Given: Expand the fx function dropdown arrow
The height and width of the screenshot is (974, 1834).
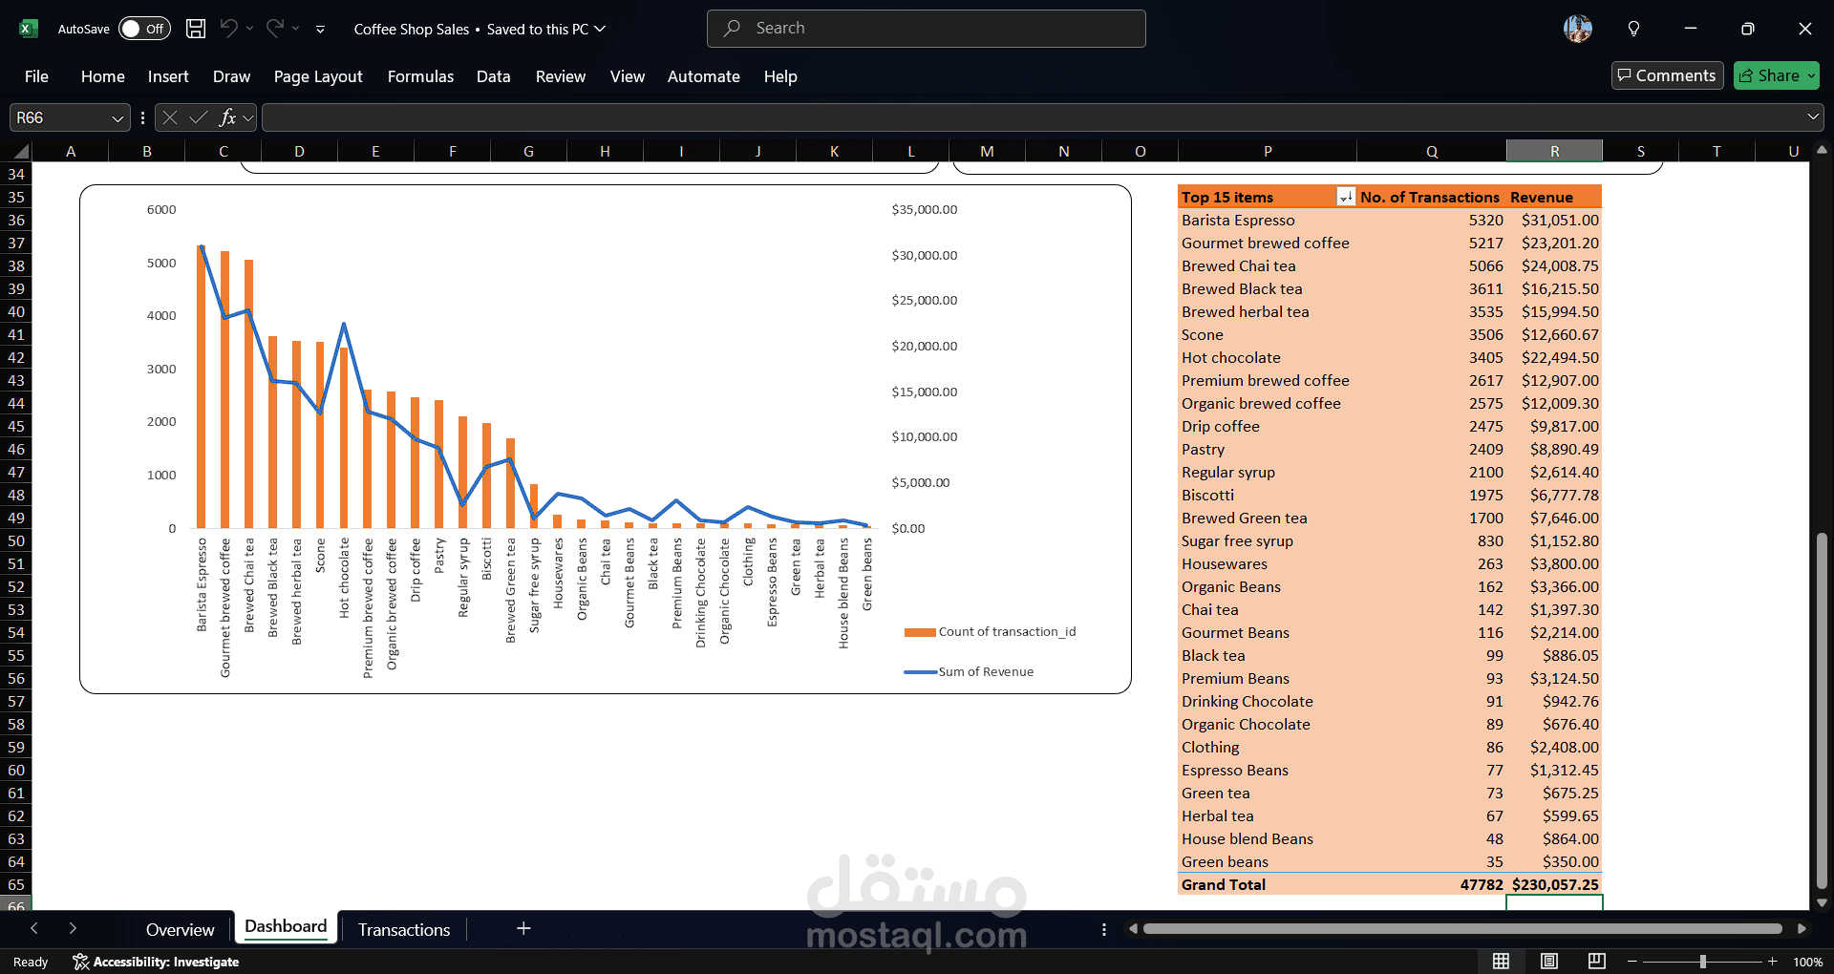Looking at the screenshot, I should (248, 117).
